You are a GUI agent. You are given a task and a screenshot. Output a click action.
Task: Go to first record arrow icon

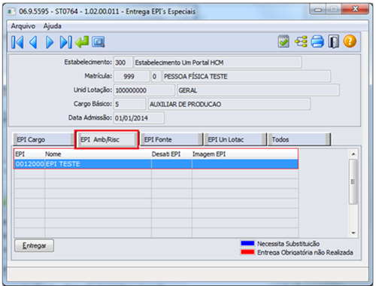pos(17,42)
